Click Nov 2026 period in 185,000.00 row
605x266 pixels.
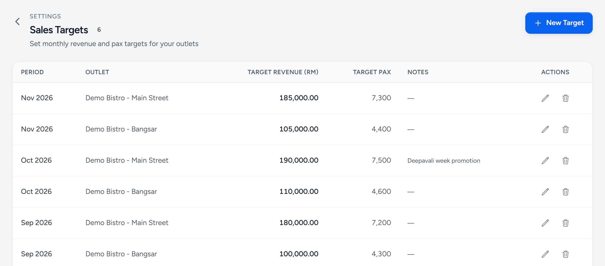[37, 98]
